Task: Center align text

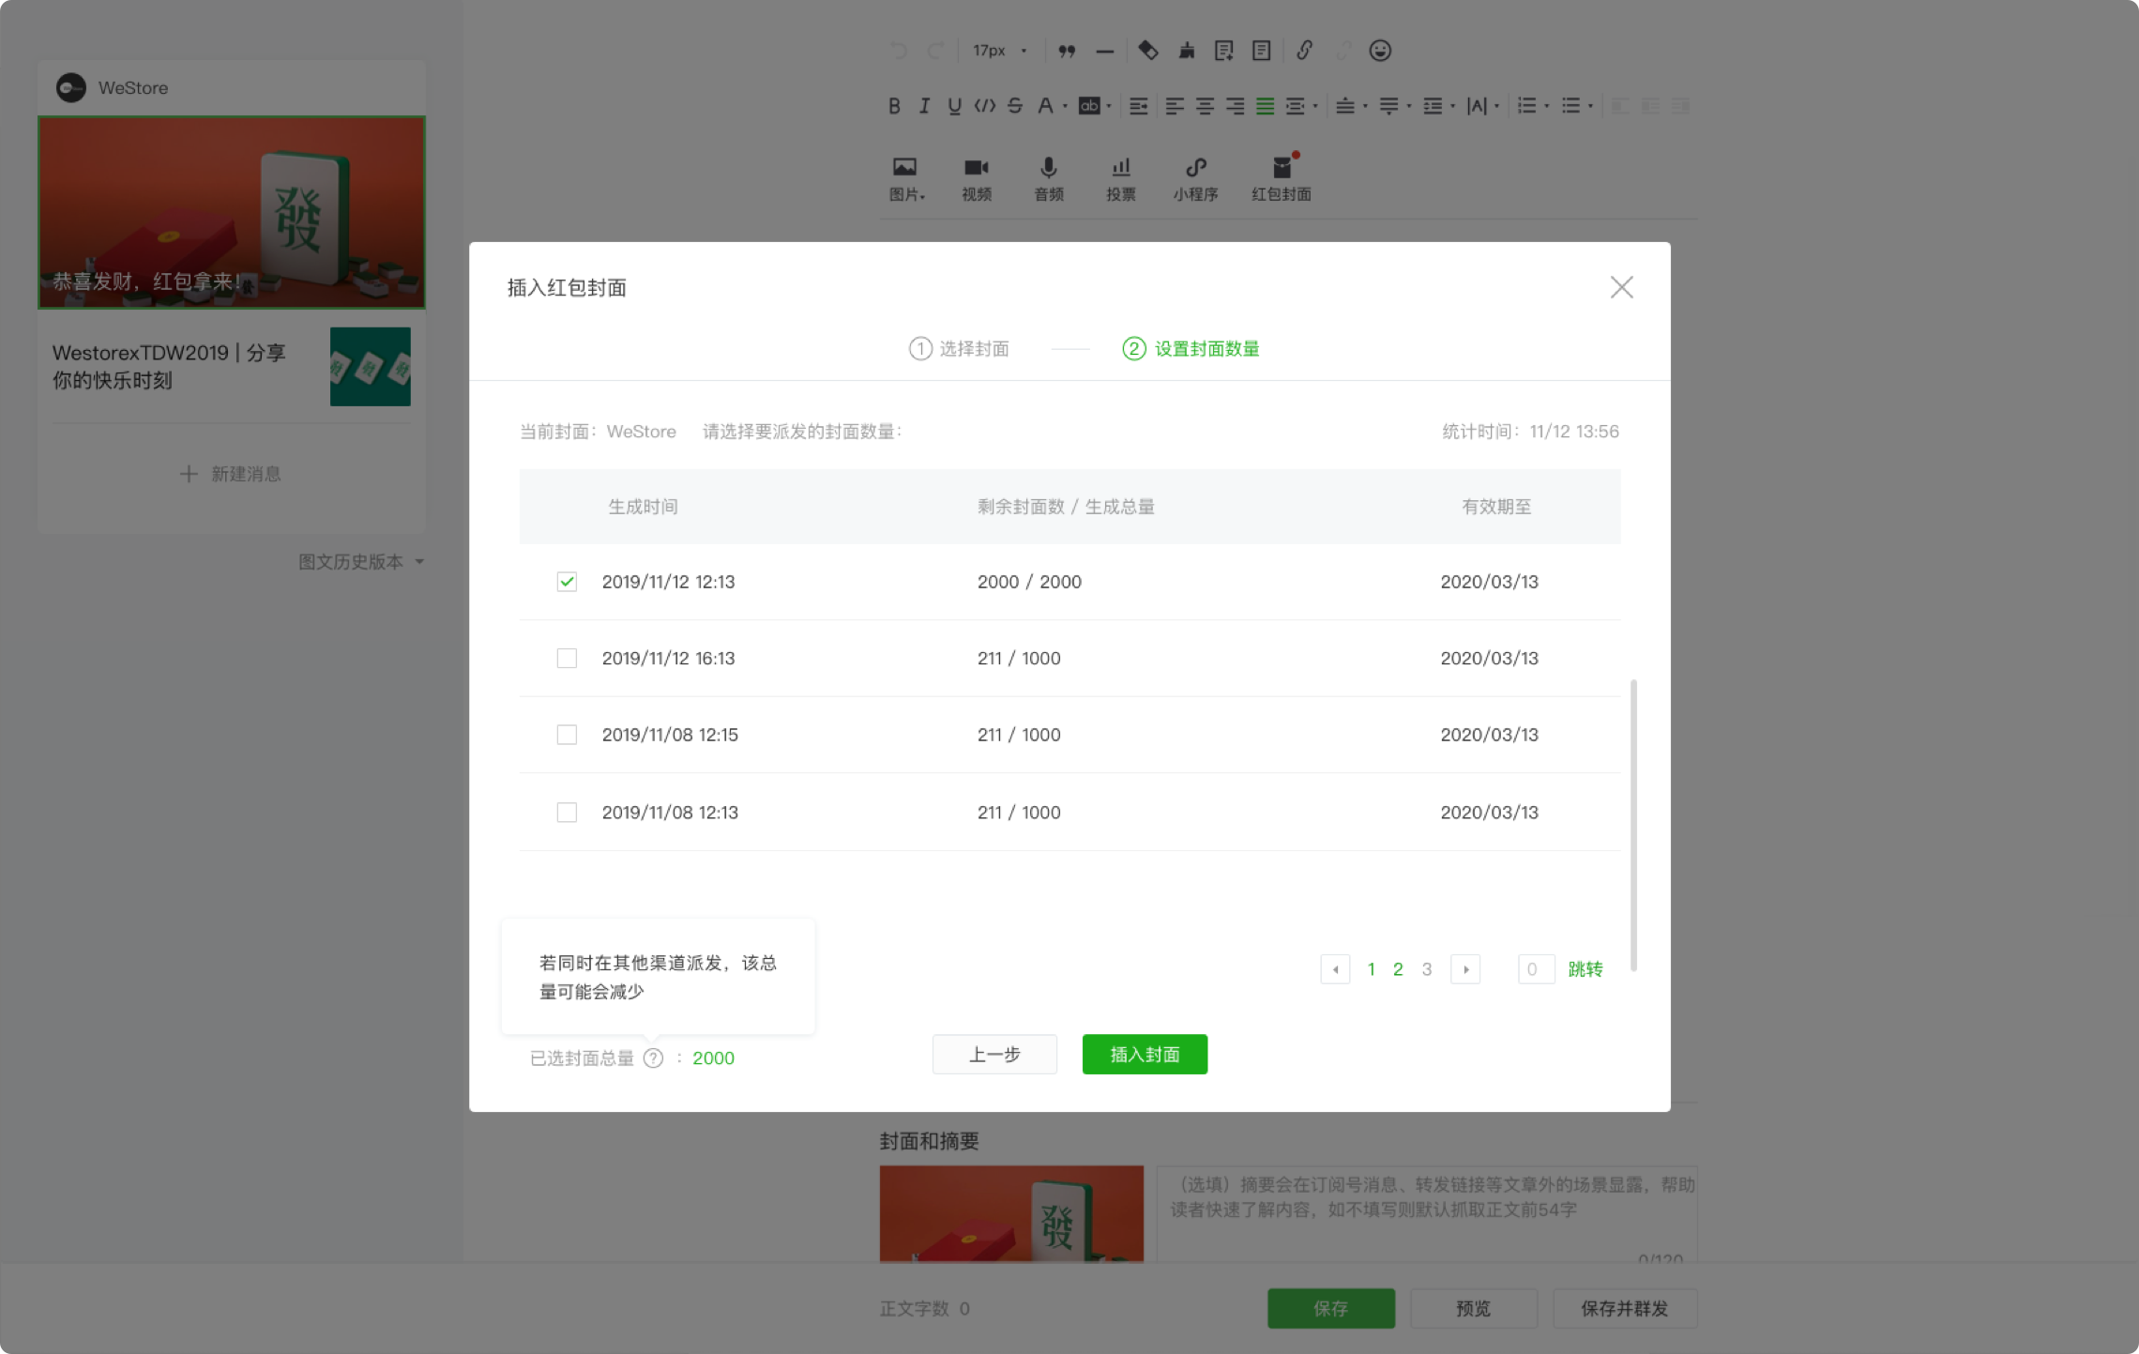Action: [x=1205, y=106]
